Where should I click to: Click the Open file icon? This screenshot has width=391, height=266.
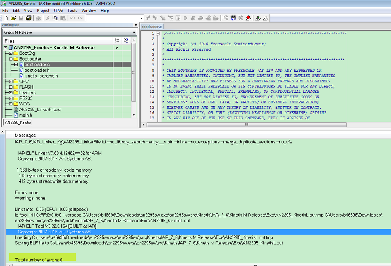click(x=13, y=18)
